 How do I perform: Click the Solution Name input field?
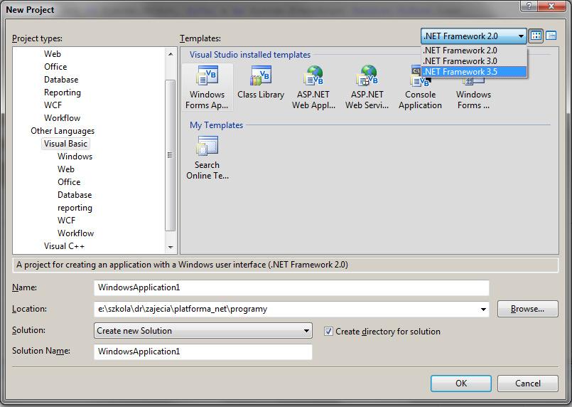coord(203,351)
